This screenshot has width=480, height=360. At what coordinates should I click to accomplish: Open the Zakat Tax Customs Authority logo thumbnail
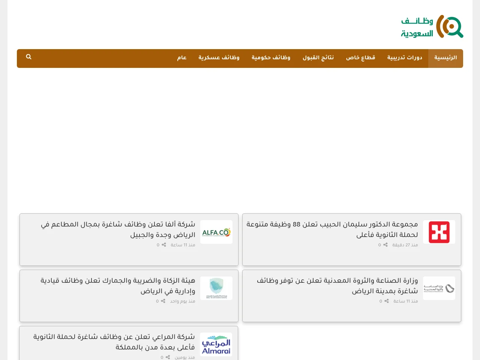point(216,288)
